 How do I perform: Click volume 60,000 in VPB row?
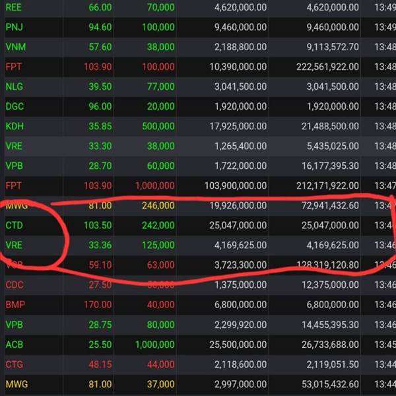pos(160,166)
